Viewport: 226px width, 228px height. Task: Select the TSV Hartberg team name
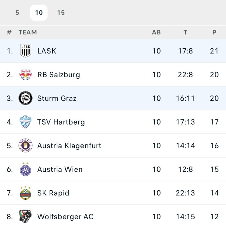click(61, 122)
